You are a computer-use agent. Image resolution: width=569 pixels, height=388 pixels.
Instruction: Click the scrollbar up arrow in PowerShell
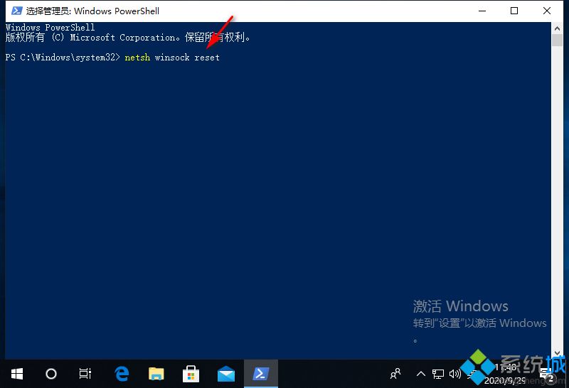tap(557, 28)
